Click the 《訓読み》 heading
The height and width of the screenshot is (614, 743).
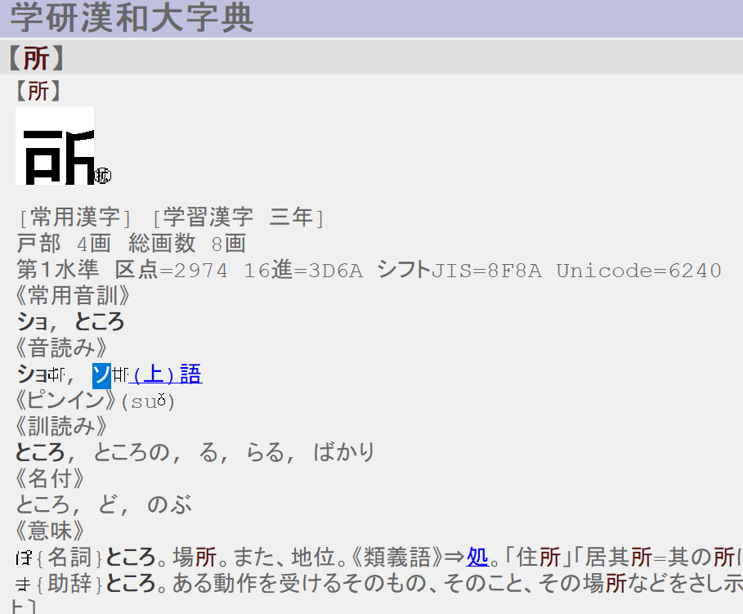(x=61, y=426)
